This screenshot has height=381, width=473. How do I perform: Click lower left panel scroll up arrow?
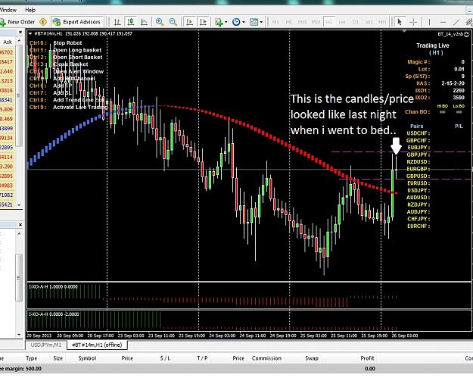pos(20,233)
